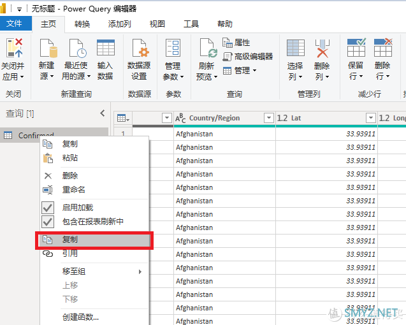Switch to the Add Column (添加列) tab
406x325 pixels.
coord(119,24)
